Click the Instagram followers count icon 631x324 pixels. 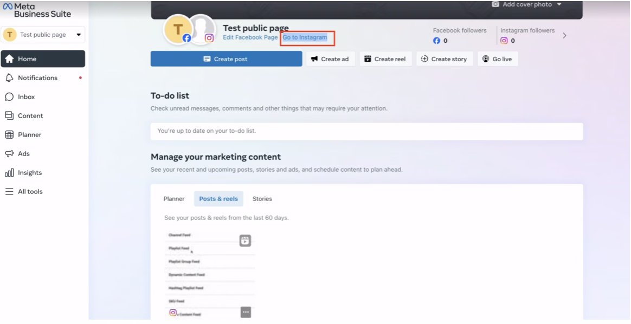[x=504, y=41]
